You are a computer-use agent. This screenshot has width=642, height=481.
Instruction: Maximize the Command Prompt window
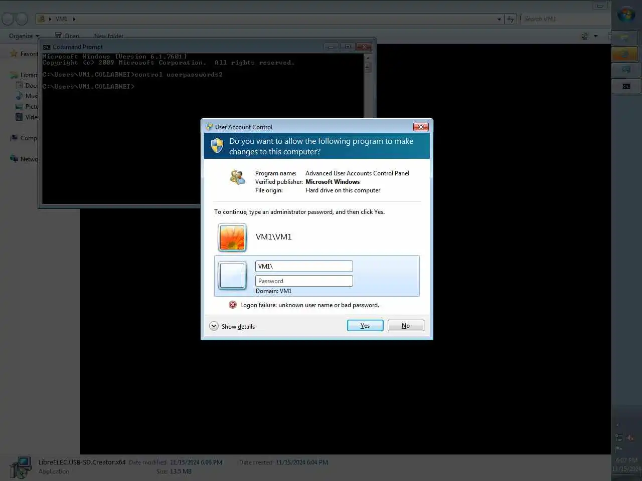coord(347,47)
